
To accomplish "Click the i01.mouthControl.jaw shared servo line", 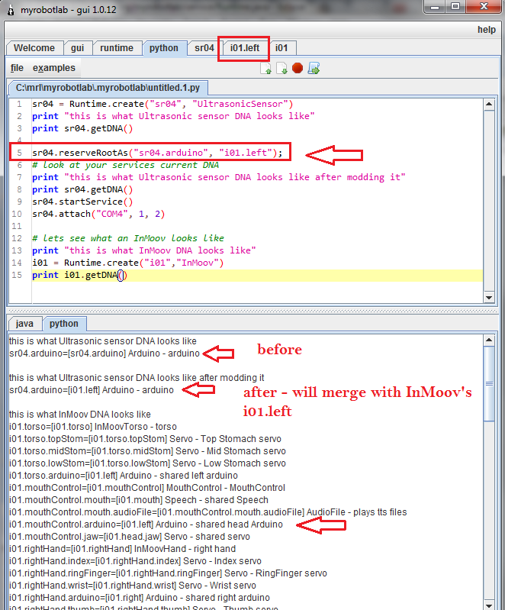I will tap(130, 537).
